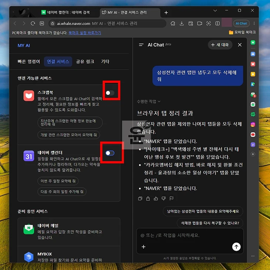Image resolution: width=270 pixels, height=270 pixels.
Task: Toggle the 스크랩북 connection switch
Action: pos(110,93)
